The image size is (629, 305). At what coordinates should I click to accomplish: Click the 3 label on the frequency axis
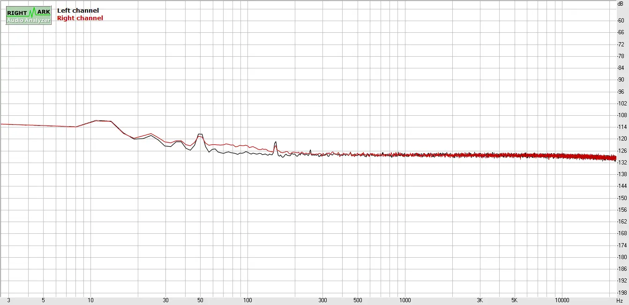[9, 300]
